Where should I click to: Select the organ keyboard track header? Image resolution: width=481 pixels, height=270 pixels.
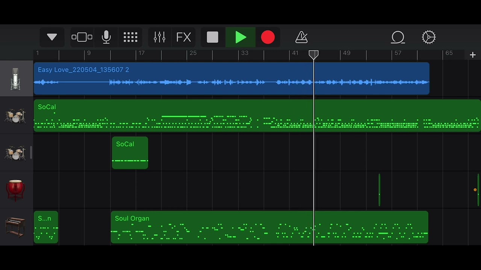(16, 227)
